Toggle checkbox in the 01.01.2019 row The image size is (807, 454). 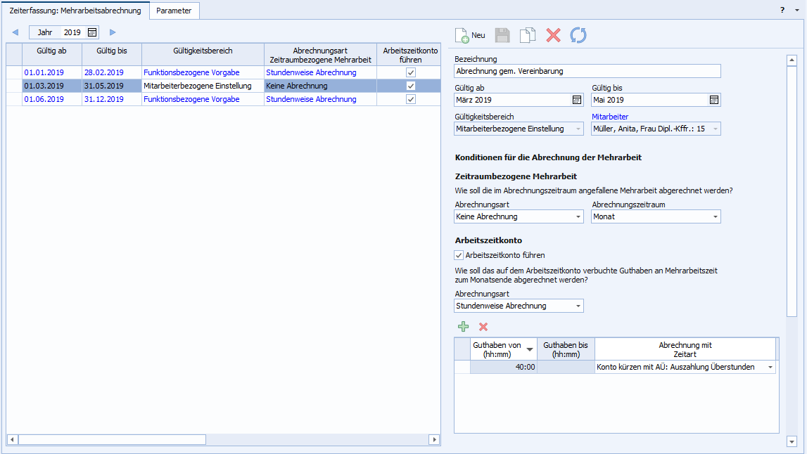(410, 72)
